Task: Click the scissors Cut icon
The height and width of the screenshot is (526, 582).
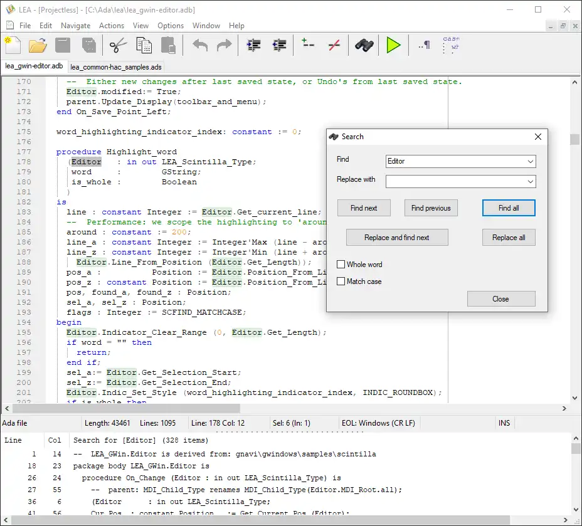Action: (x=118, y=45)
